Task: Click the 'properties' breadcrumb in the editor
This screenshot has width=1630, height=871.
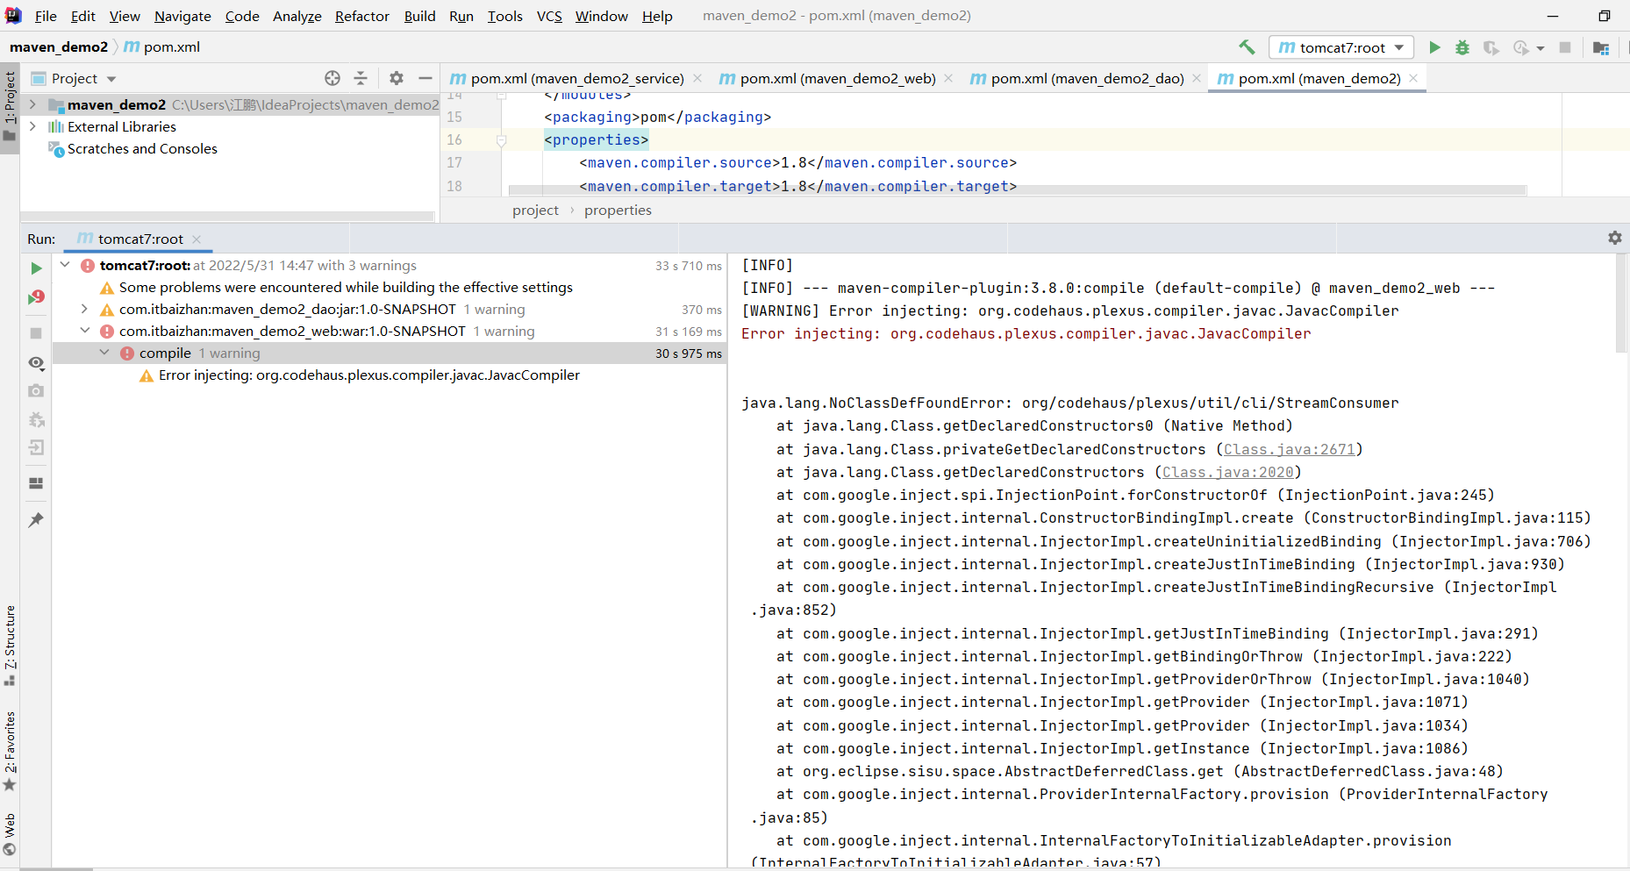Action: [618, 211]
